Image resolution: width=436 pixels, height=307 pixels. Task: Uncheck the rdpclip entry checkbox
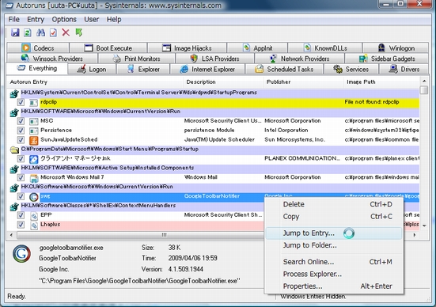pos(21,102)
